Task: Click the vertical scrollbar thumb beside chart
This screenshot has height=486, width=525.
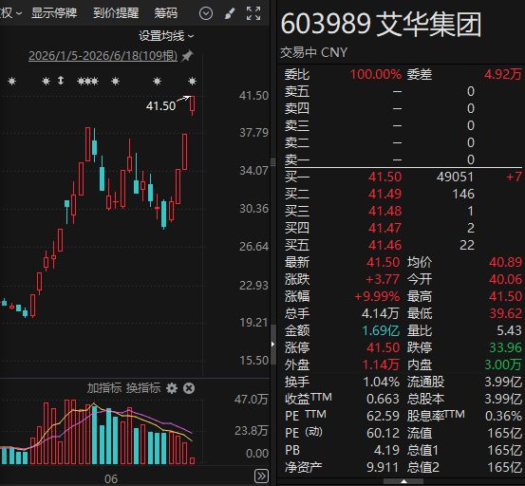Action: [x=272, y=344]
